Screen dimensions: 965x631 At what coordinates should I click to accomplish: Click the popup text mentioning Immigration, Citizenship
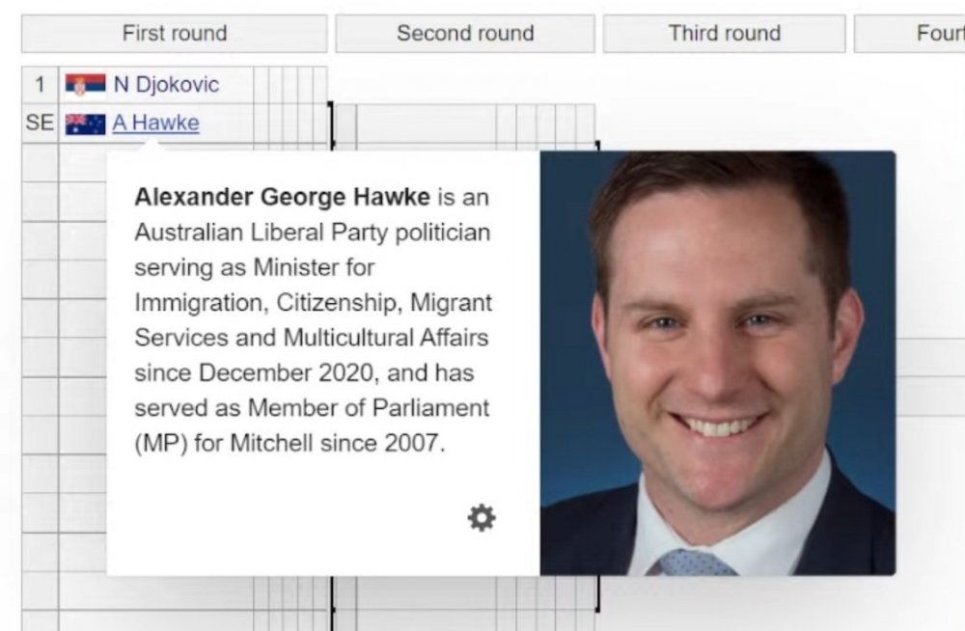313,303
